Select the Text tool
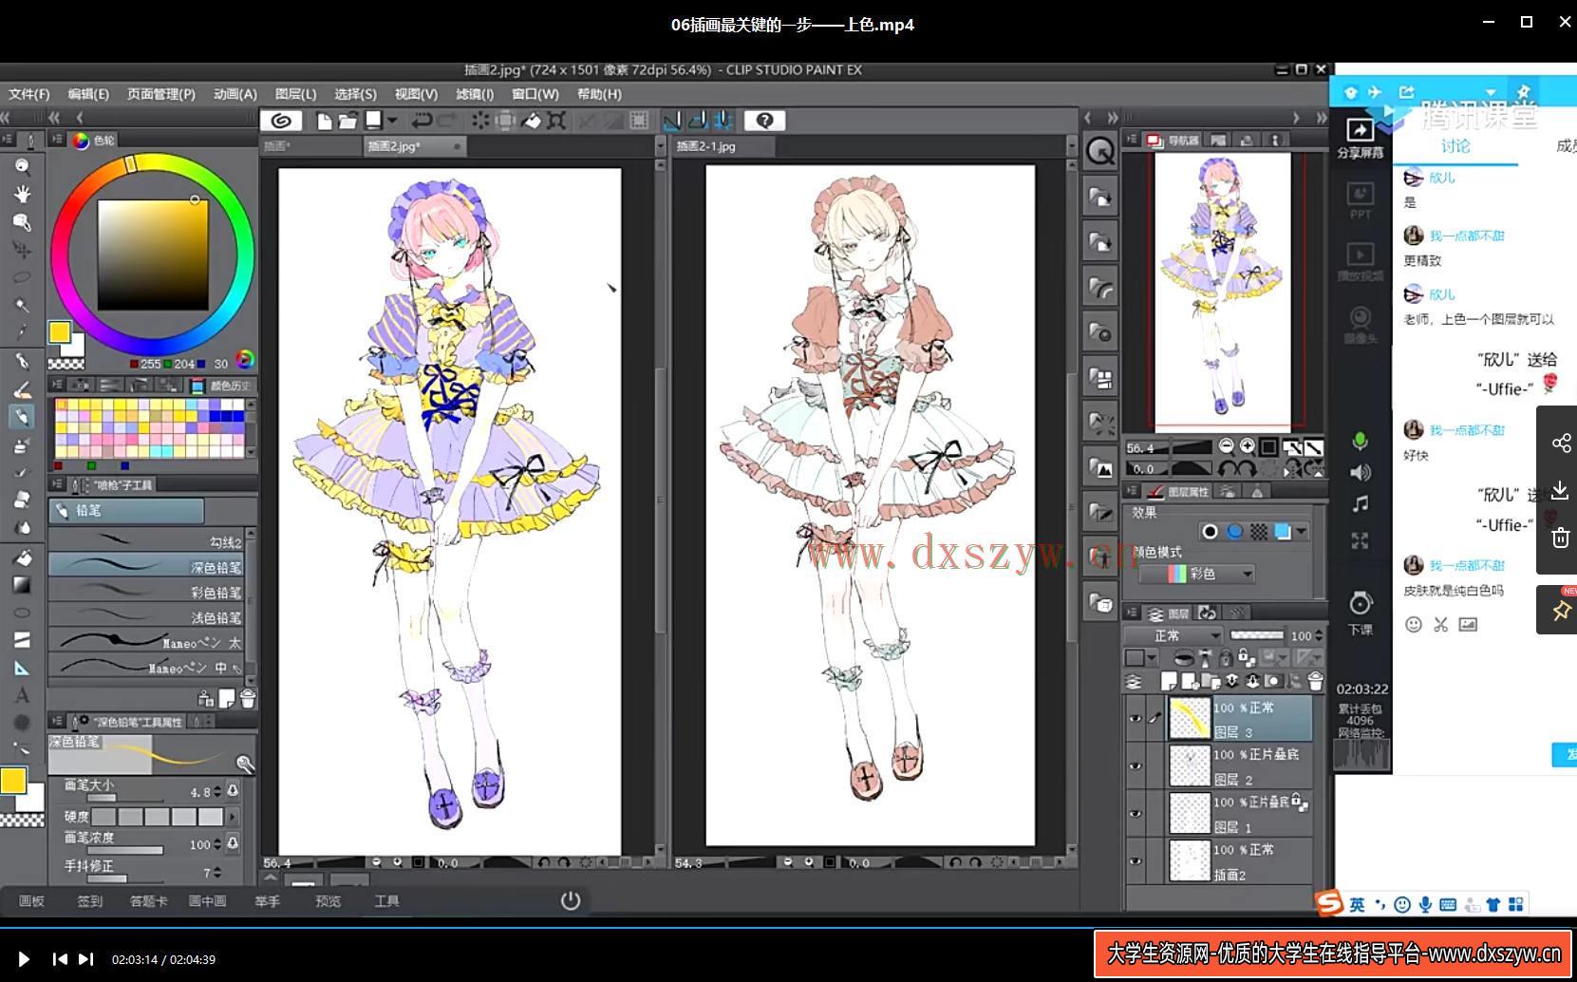This screenshot has width=1577, height=982. (x=22, y=695)
